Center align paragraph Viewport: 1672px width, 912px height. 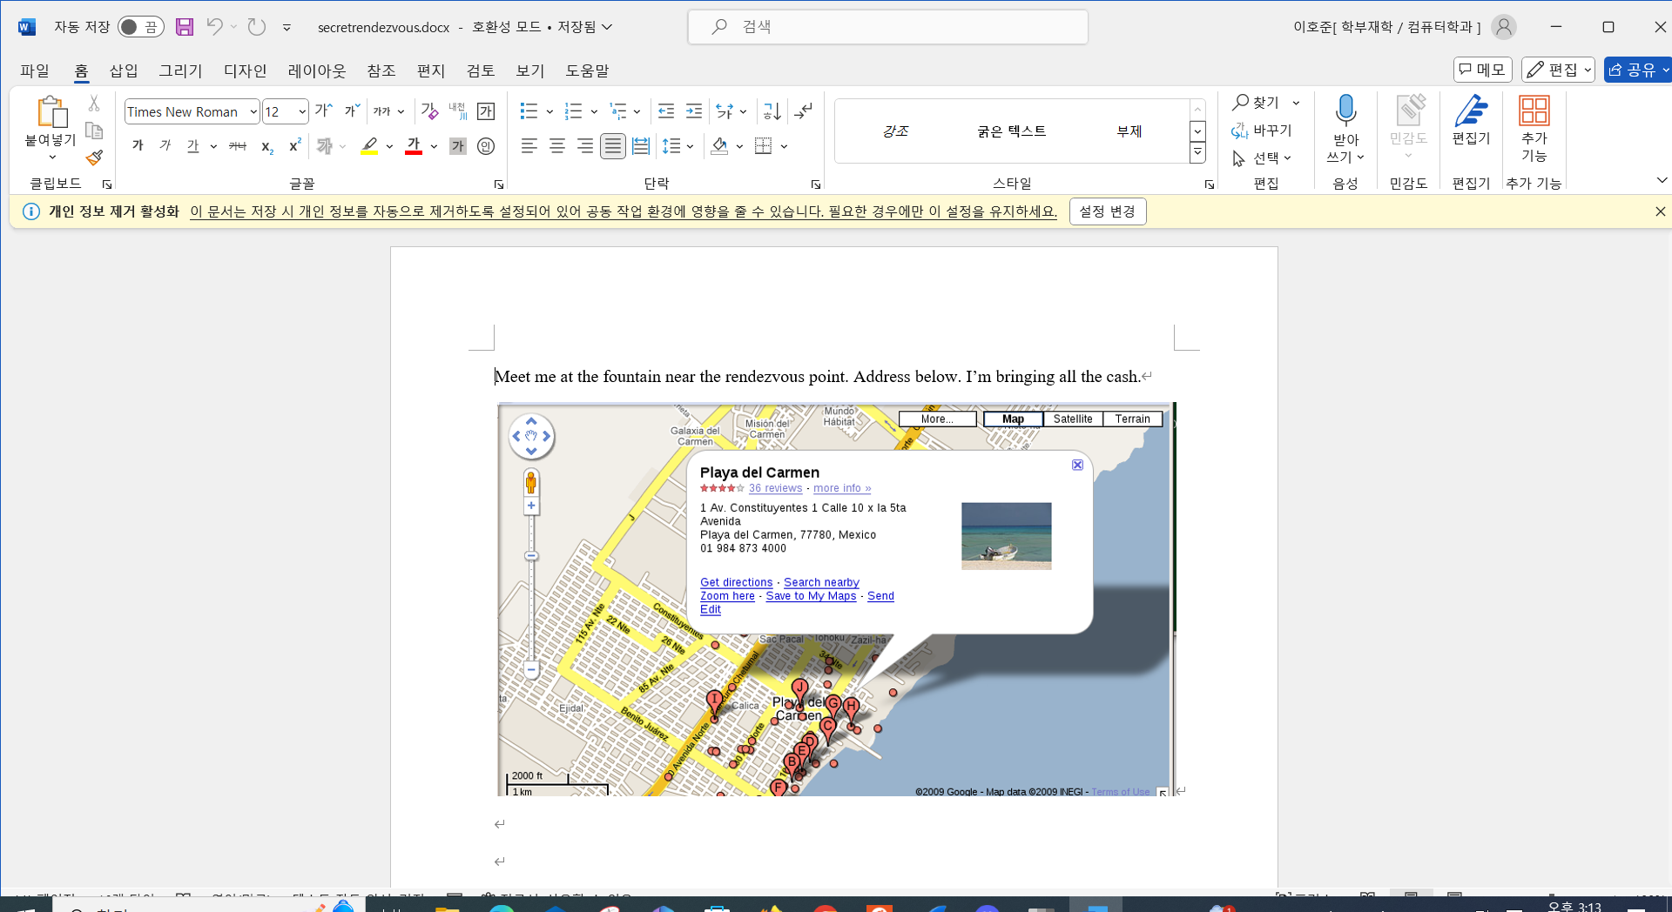point(556,146)
